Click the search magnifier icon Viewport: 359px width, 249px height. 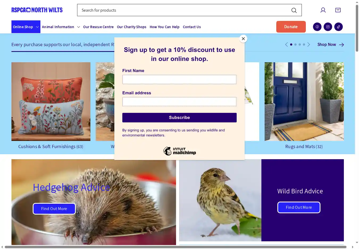tap(294, 10)
